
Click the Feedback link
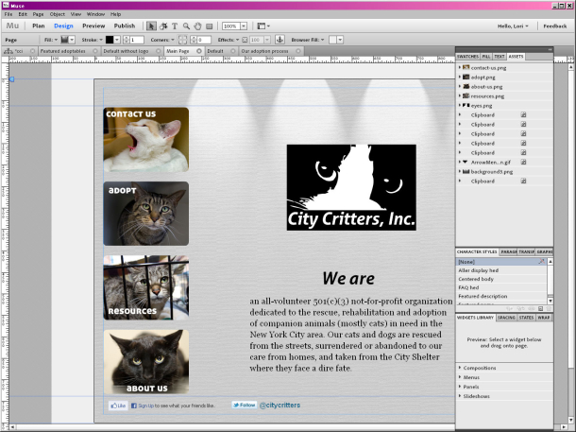[x=555, y=26]
